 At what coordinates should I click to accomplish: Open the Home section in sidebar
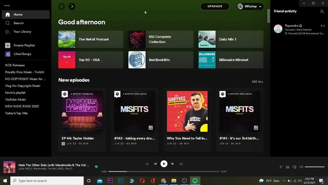[x=26, y=15]
